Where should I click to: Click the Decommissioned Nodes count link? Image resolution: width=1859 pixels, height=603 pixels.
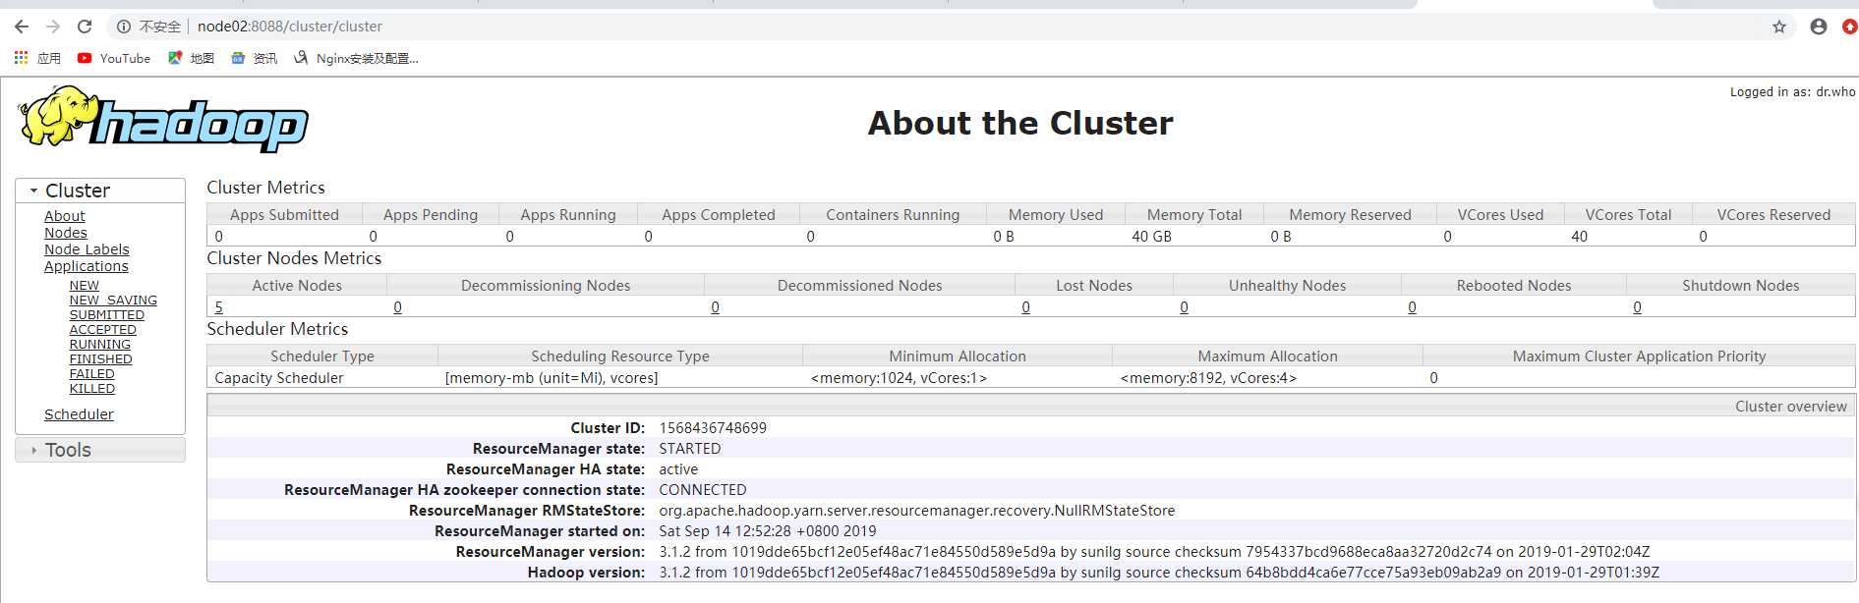point(715,307)
